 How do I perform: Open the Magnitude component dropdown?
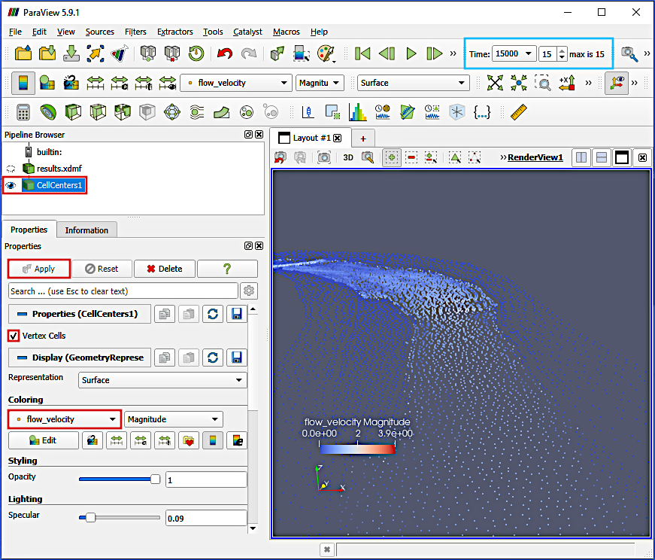(x=173, y=418)
